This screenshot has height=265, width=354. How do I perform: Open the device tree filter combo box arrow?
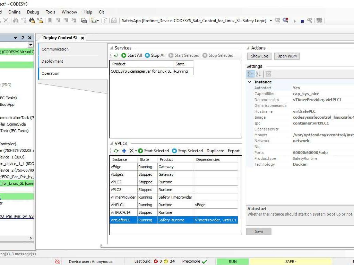[x=31, y=45]
